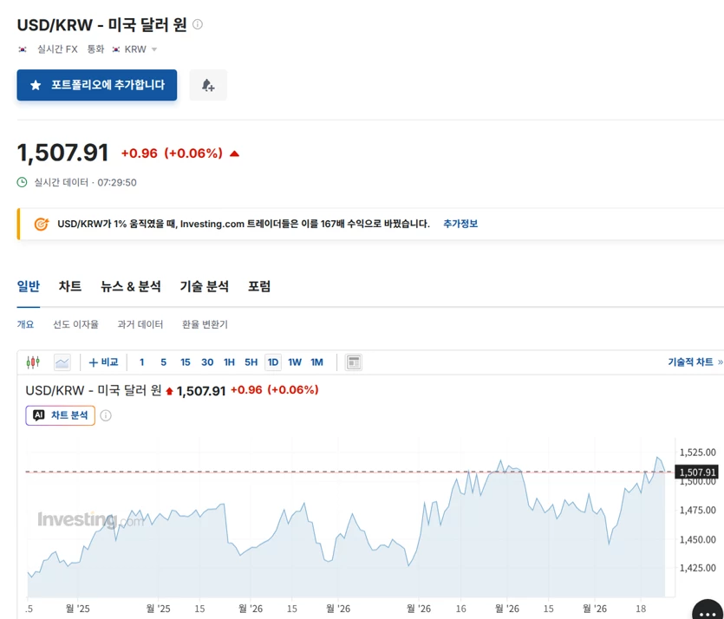The width and height of the screenshot is (724, 619).
Task: Click the 1,425.00 axis label
Action: (x=697, y=568)
